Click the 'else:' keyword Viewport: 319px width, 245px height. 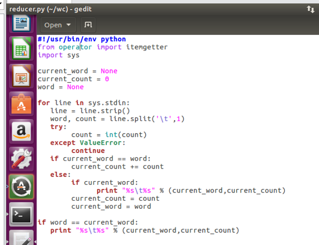coord(60,175)
